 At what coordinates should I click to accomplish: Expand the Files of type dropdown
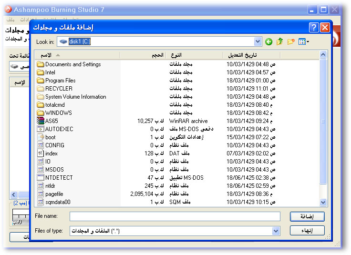click(276, 231)
